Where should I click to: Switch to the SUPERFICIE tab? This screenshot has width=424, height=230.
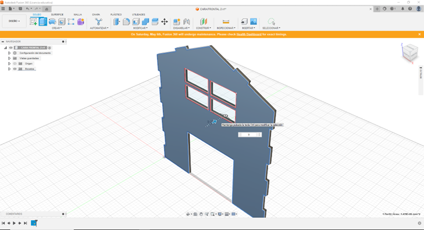tap(57, 15)
